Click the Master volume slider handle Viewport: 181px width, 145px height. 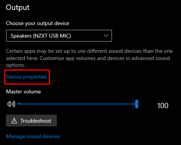click(x=137, y=104)
